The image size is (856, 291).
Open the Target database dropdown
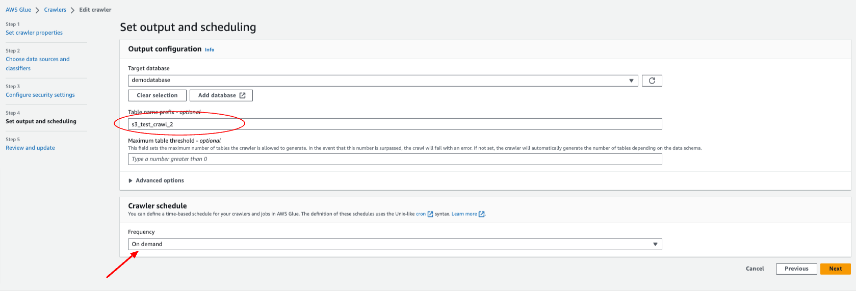382,81
